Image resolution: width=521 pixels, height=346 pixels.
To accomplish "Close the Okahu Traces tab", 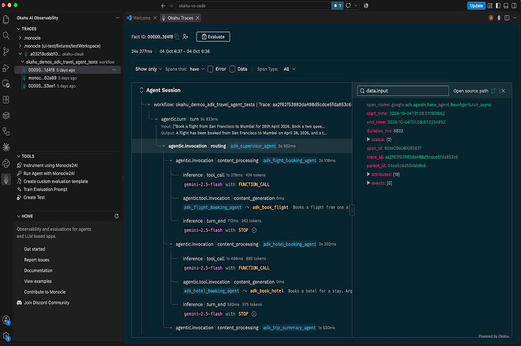I will tap(198, 18).
